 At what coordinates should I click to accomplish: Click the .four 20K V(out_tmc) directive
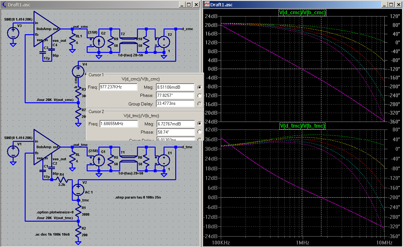(55, 218)
